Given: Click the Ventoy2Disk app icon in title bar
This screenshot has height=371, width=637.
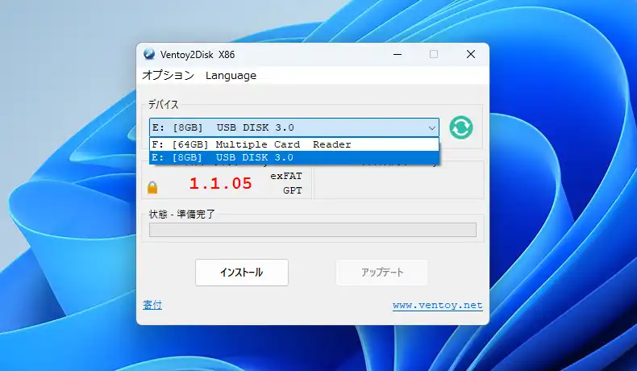Looking at the screenshot, I should (149, 54).
